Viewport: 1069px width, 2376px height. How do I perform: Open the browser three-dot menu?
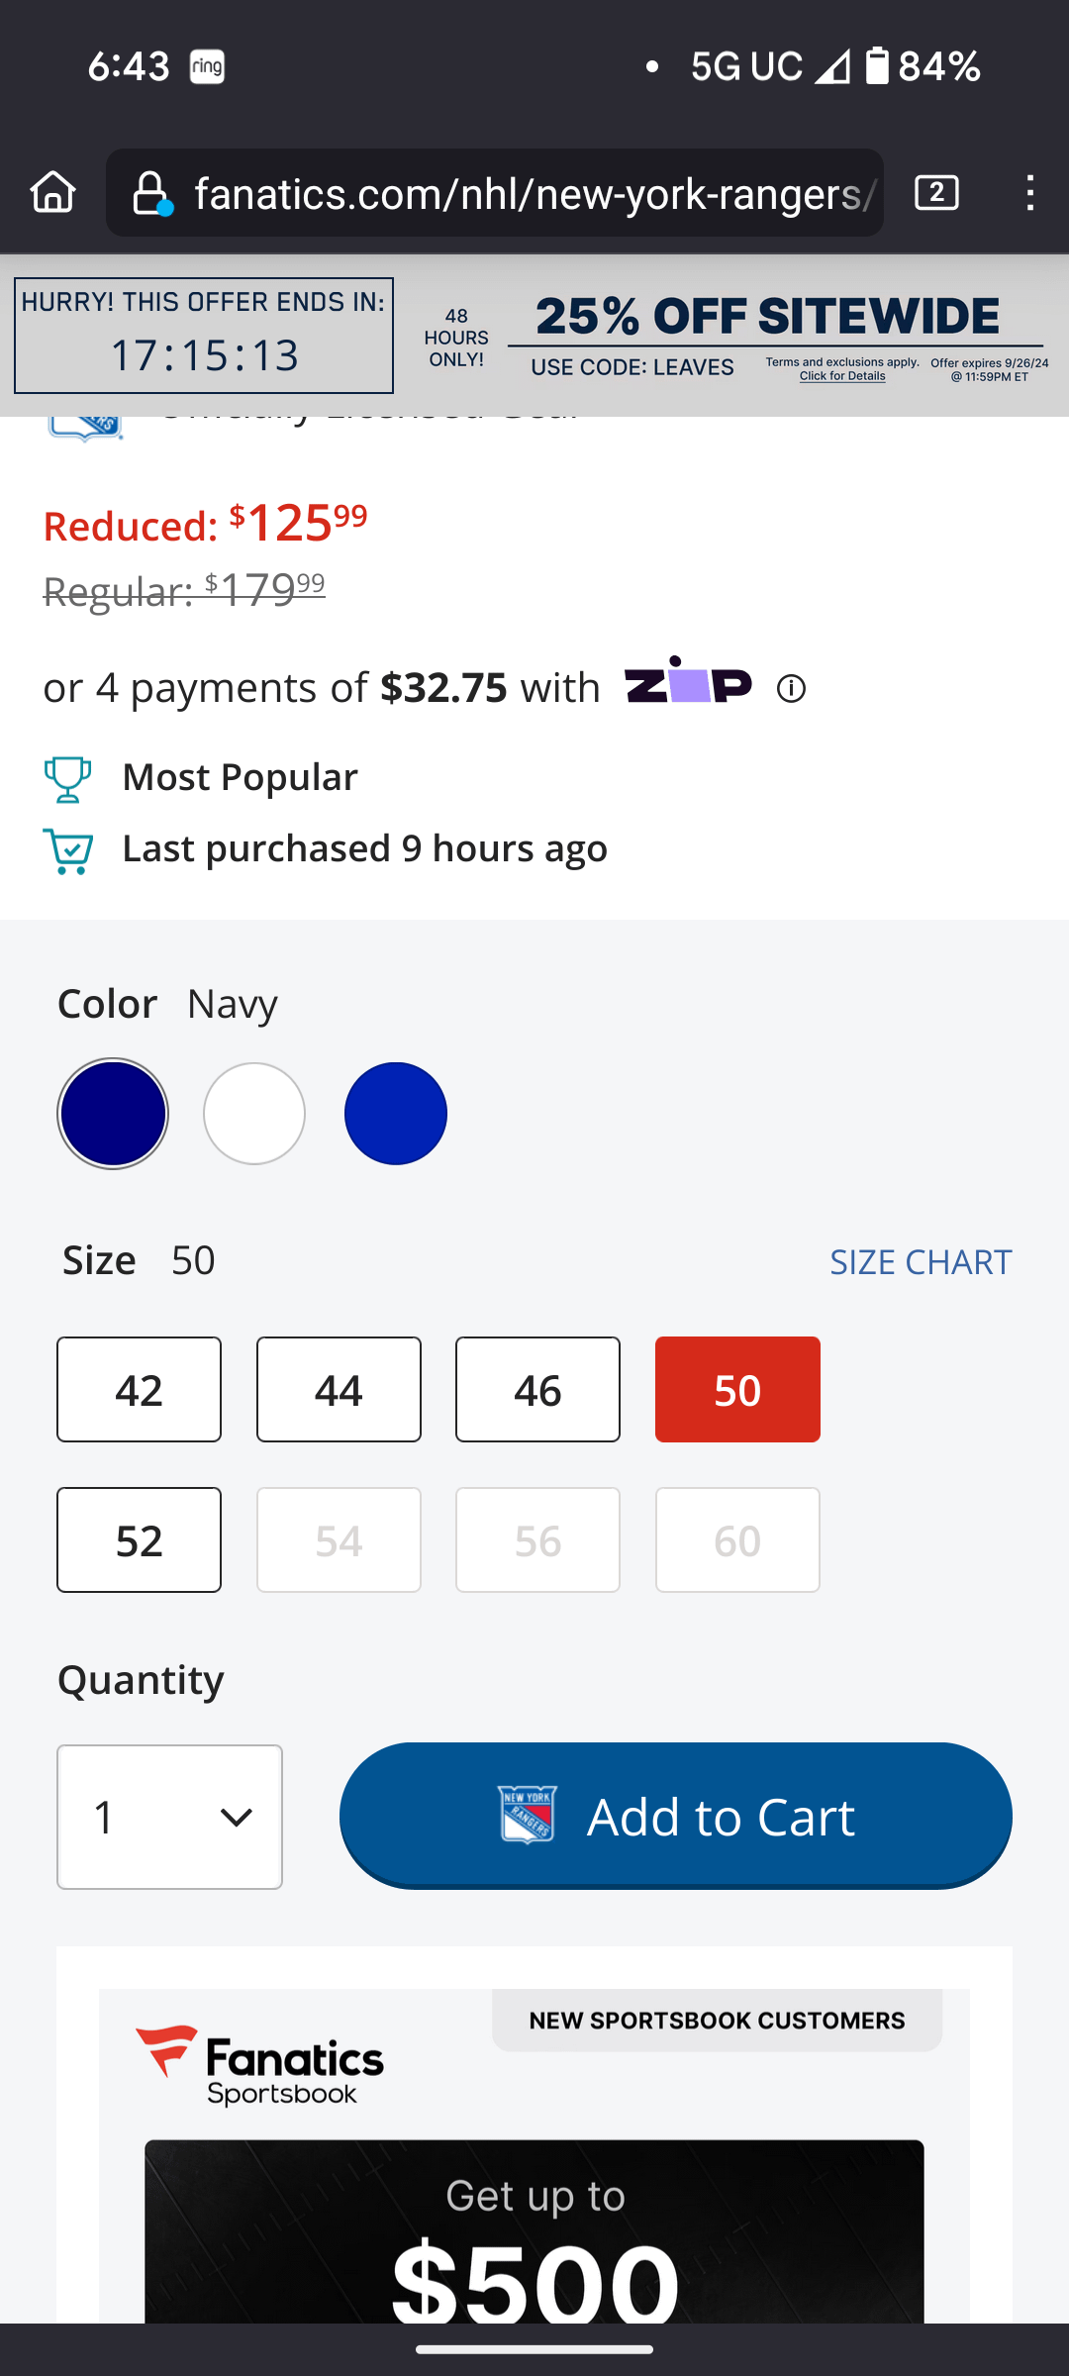tap(1030, 192)
